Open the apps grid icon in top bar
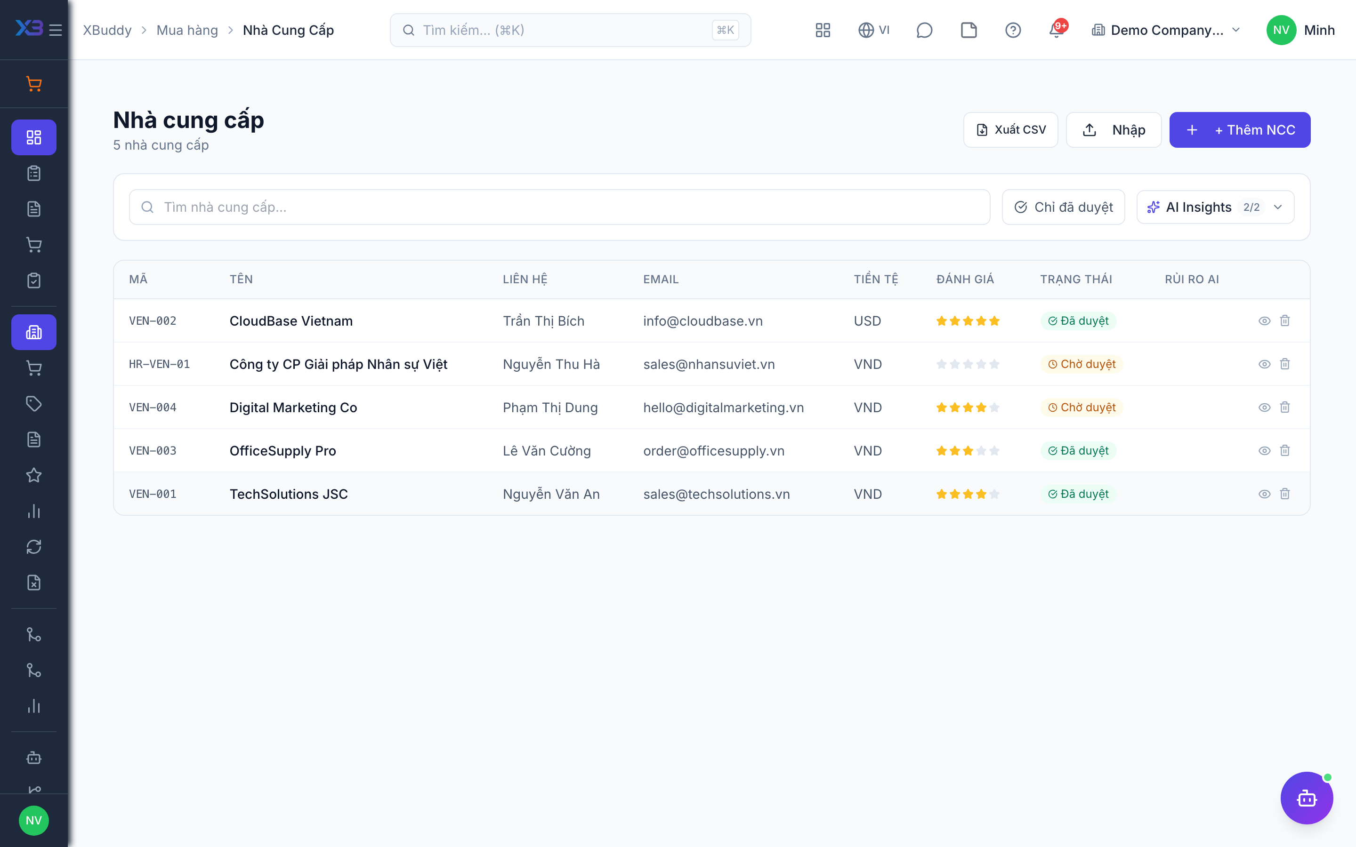The width and height of the screenshot is (1356, 847). pyautogui.click(x=823, y=30)
